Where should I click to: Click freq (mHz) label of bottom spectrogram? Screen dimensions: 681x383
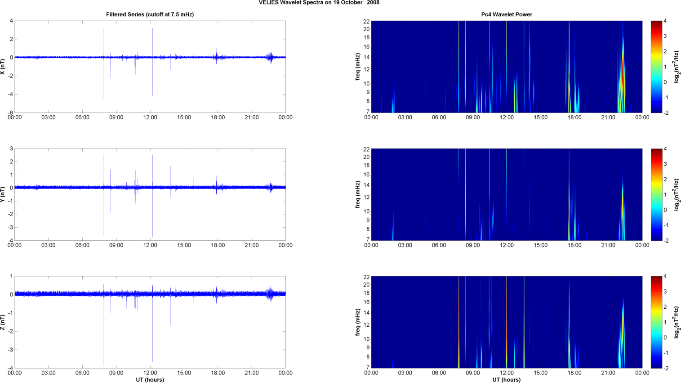(x=358, y=322)
